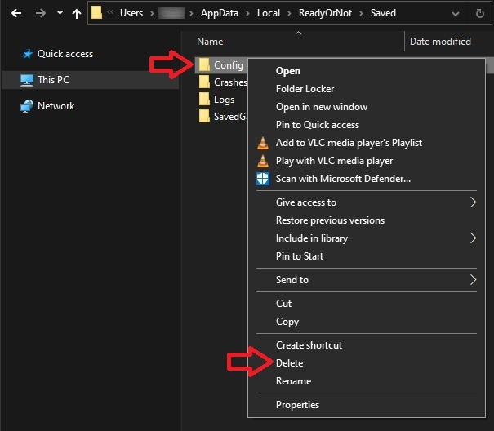Select the Logs folder icon

pos(205,100)
